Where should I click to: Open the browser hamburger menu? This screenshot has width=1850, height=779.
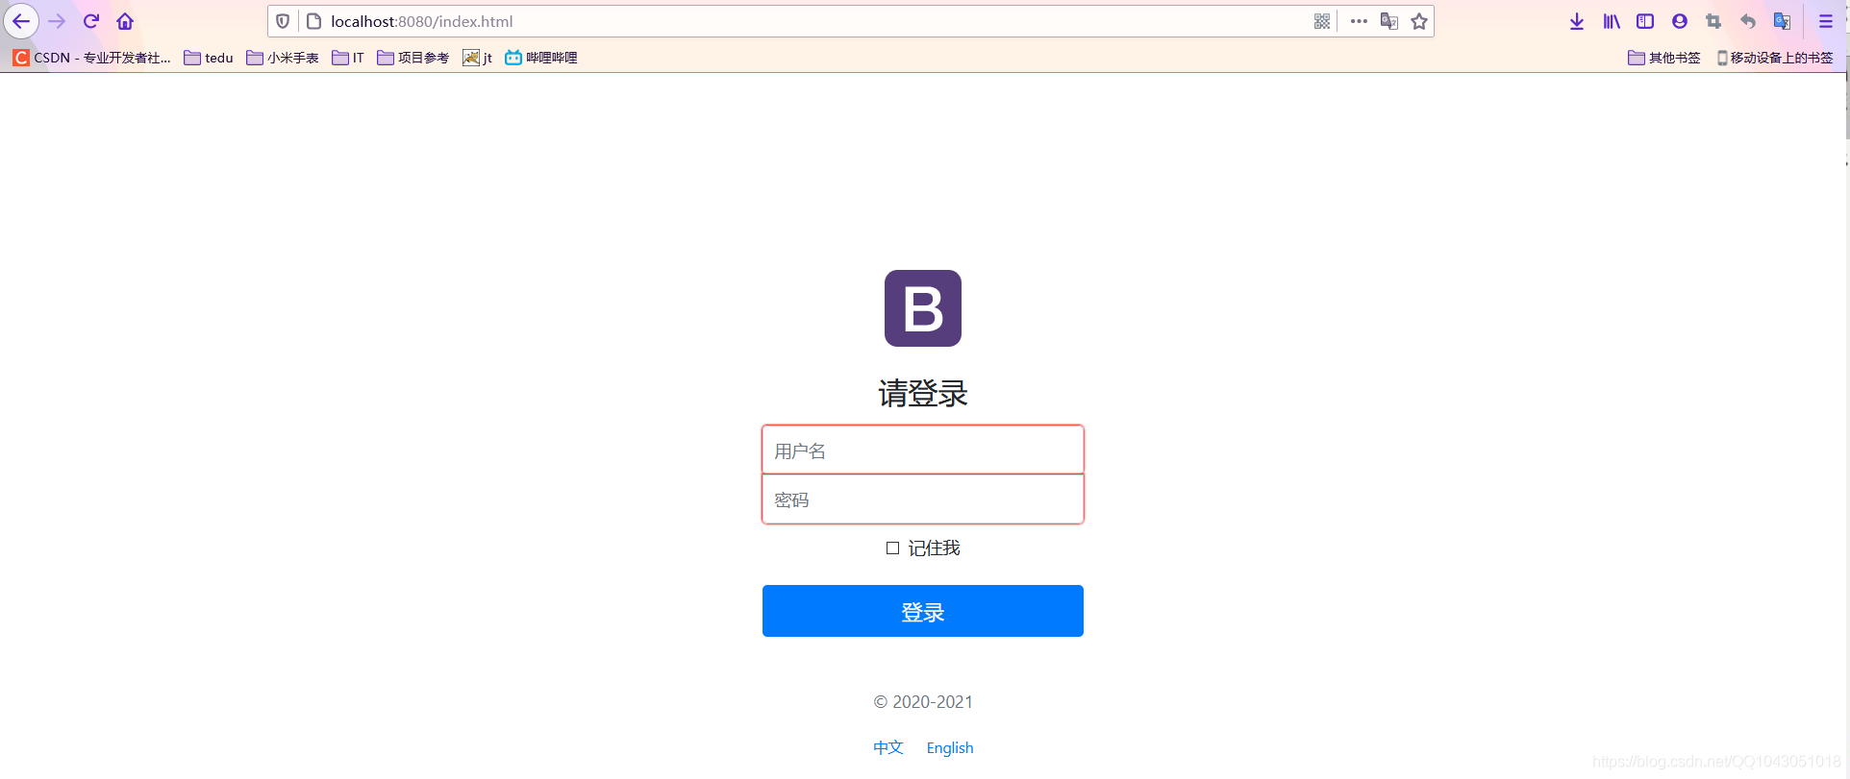[1826, 21]
